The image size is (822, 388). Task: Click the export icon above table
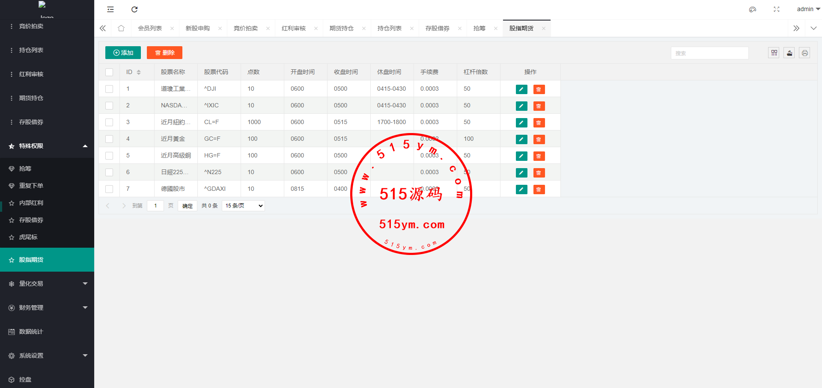(789, 53)
